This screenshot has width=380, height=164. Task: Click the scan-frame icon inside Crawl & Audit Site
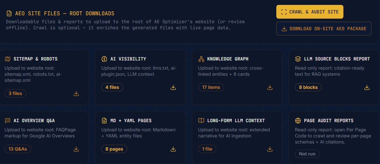tap(284, 12)
